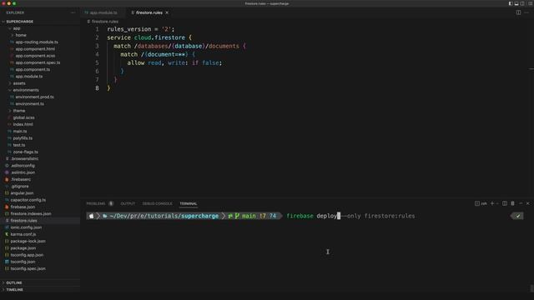Open .gitignore file
Image resolution: width=534 pixels, height=300 pixels.
point(19,186)
